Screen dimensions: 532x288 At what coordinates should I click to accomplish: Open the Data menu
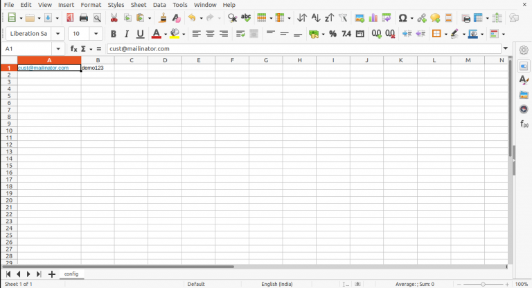(159, 5)
